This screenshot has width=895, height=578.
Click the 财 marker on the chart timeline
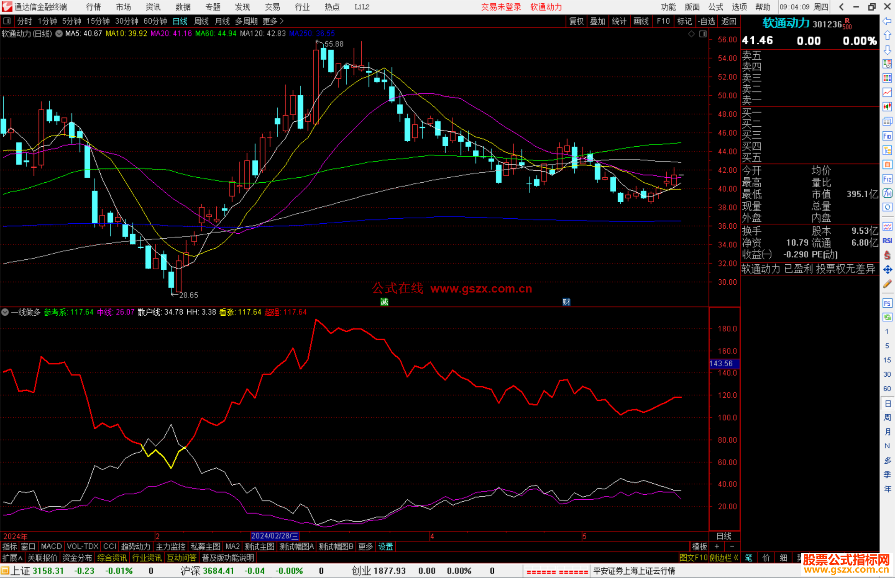[x=566, y=302]
